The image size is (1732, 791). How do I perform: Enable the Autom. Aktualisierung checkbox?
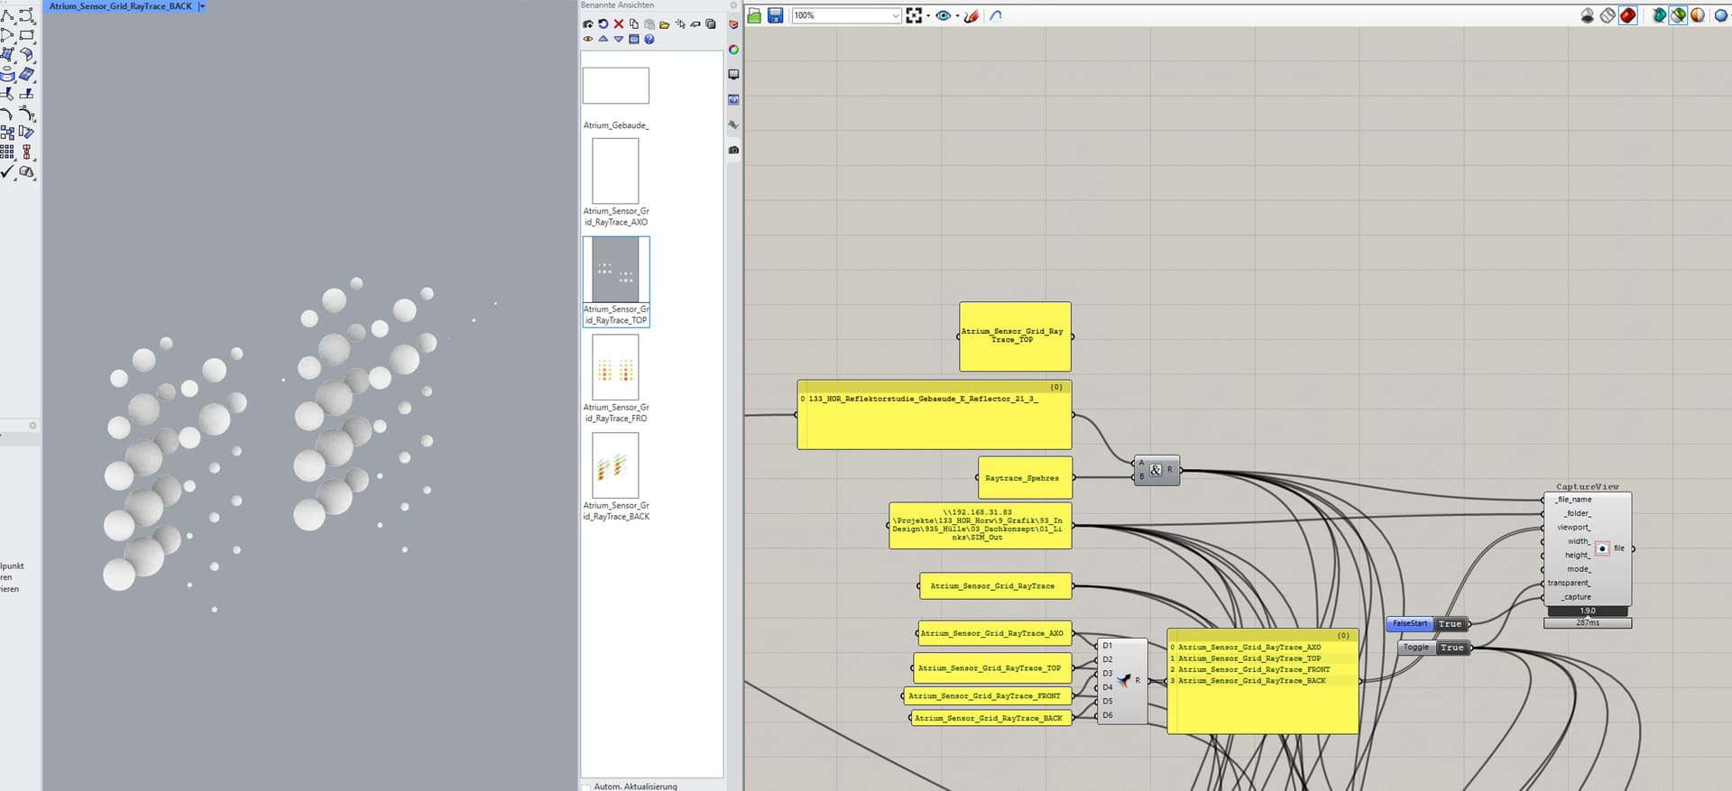click(586, 786)
